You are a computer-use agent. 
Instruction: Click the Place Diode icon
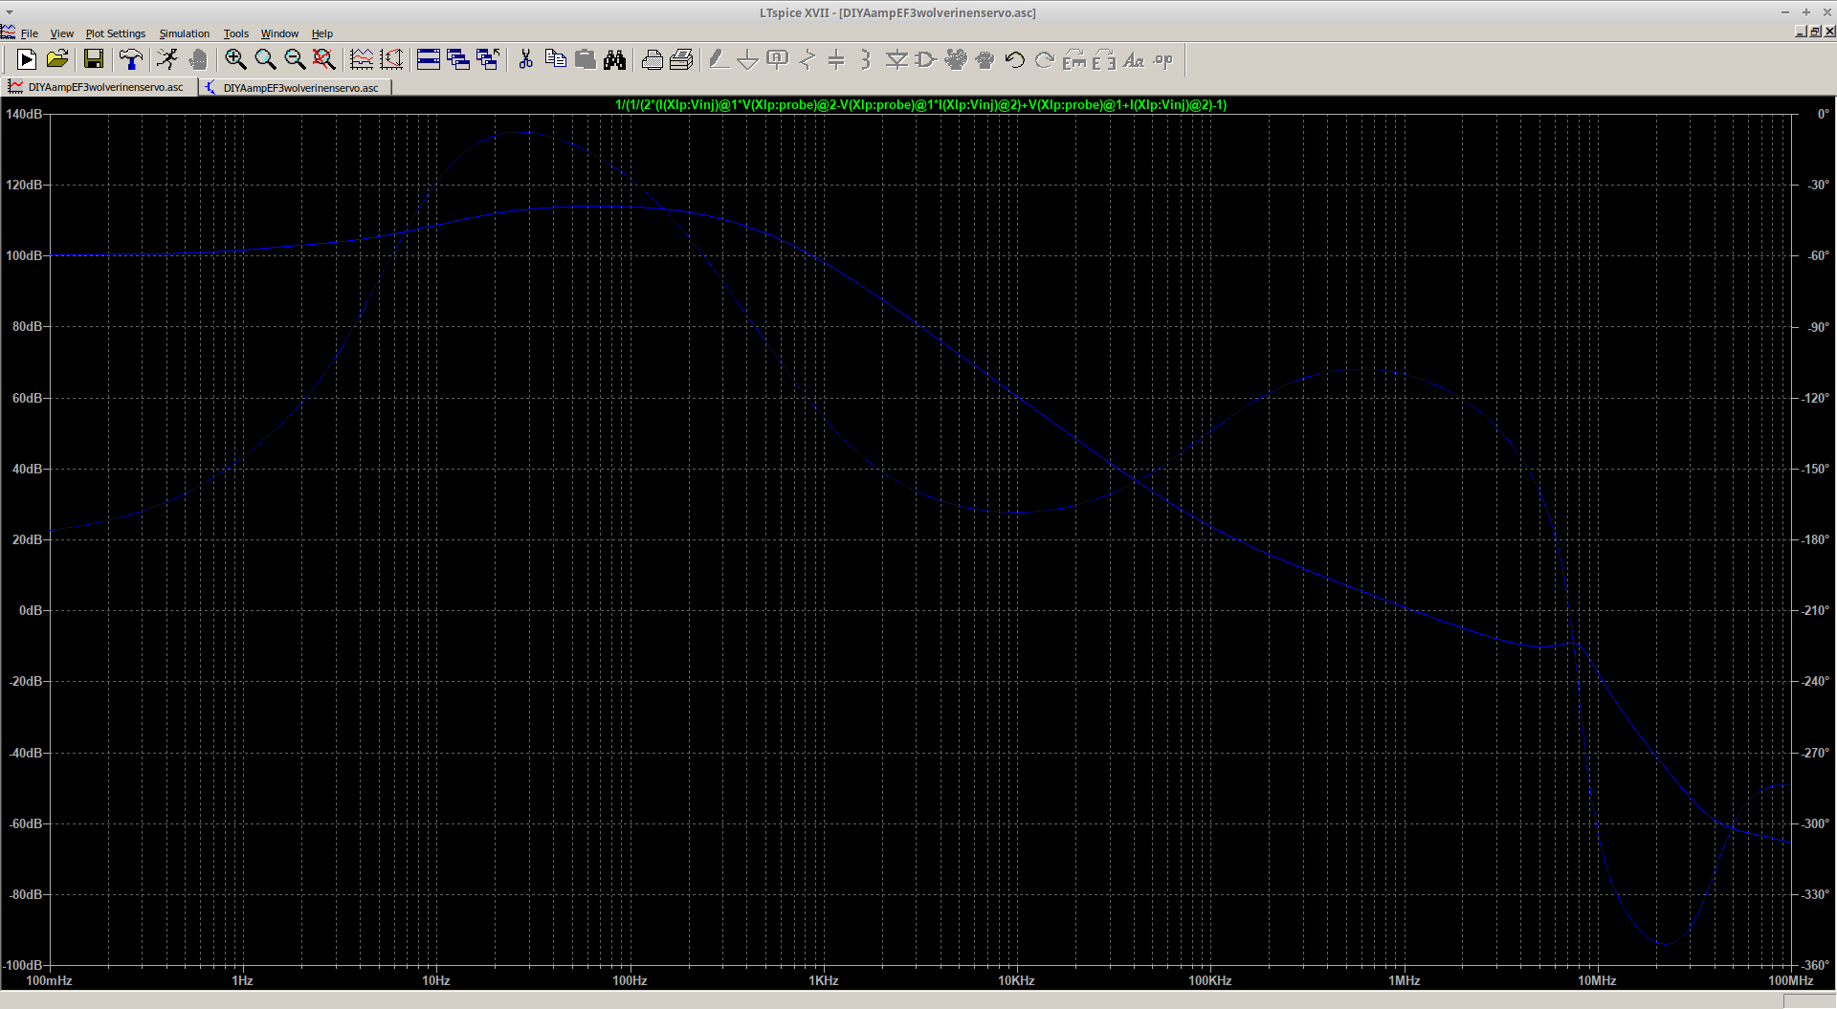[x=896, y=60]
